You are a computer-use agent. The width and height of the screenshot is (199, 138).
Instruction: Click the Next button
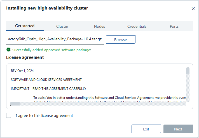[x=178, y=129]
